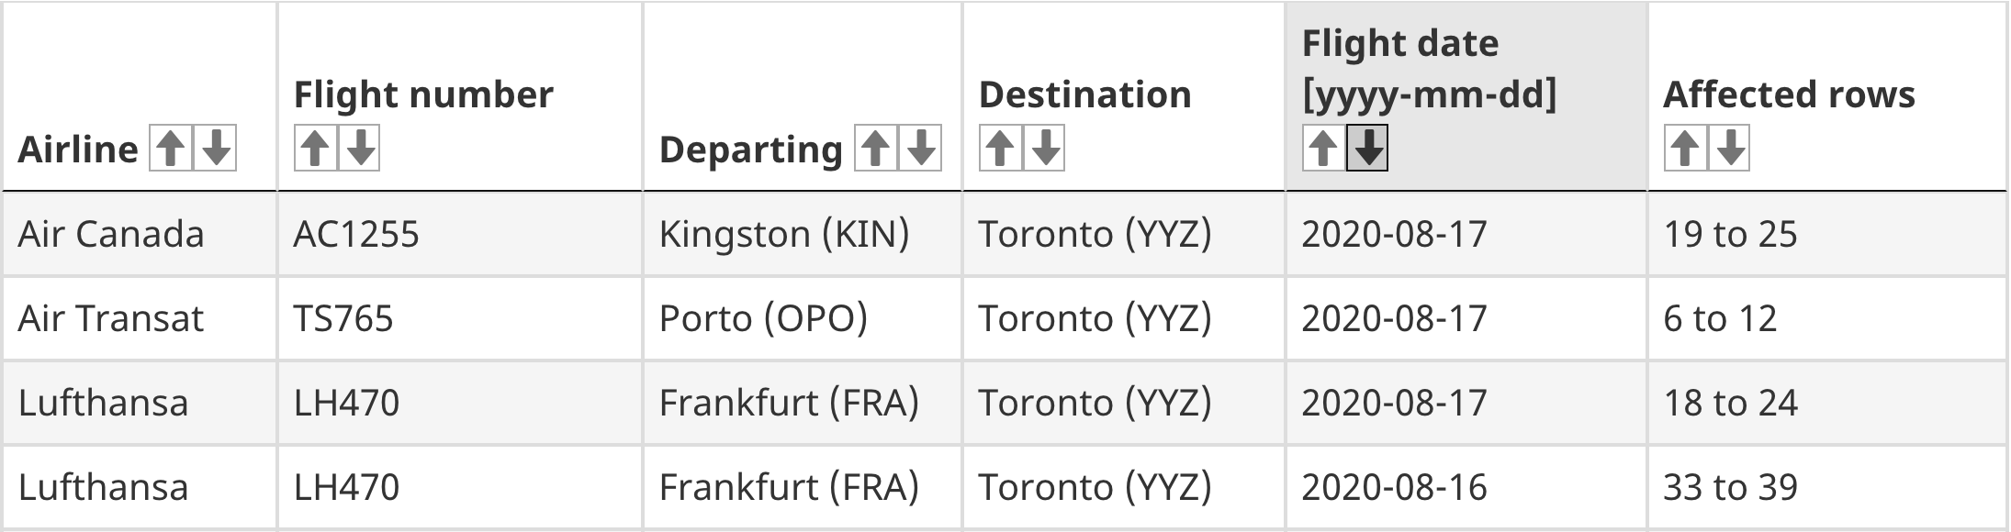
Task: Click the Flight date column header
Action: click(1466, 96)
